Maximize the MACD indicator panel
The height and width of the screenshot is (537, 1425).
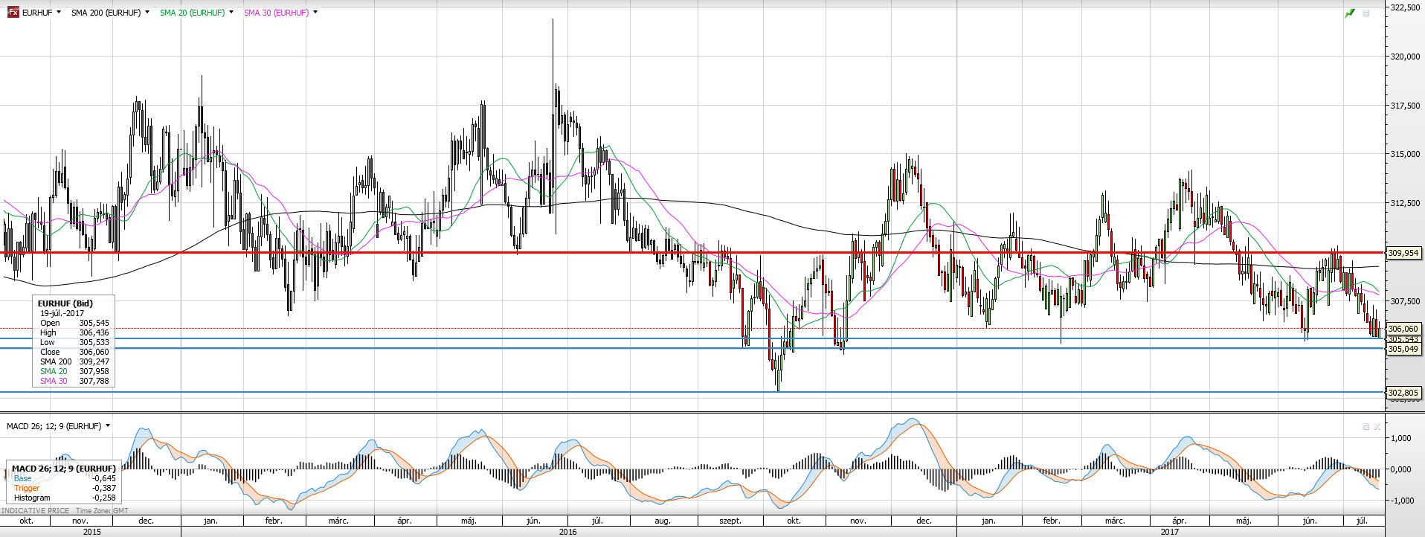click(x=1366, y=427)
